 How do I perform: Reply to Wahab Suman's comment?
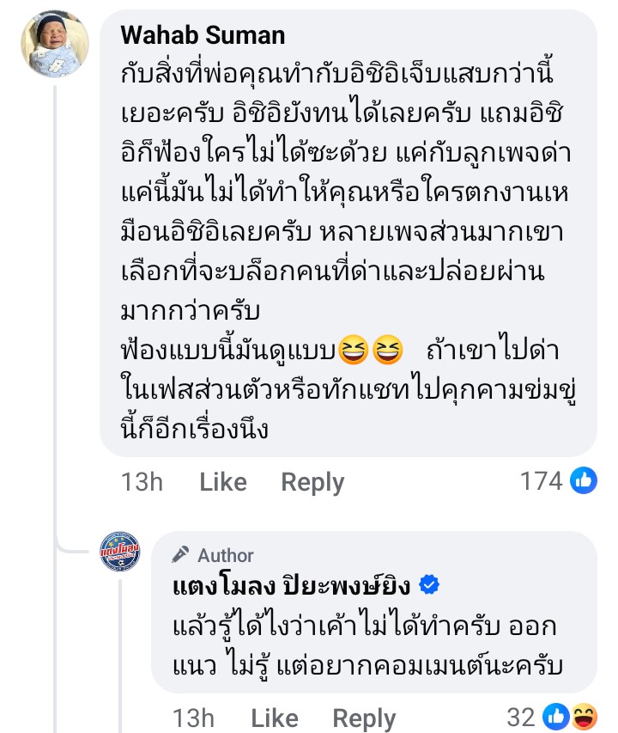(312, 483)
